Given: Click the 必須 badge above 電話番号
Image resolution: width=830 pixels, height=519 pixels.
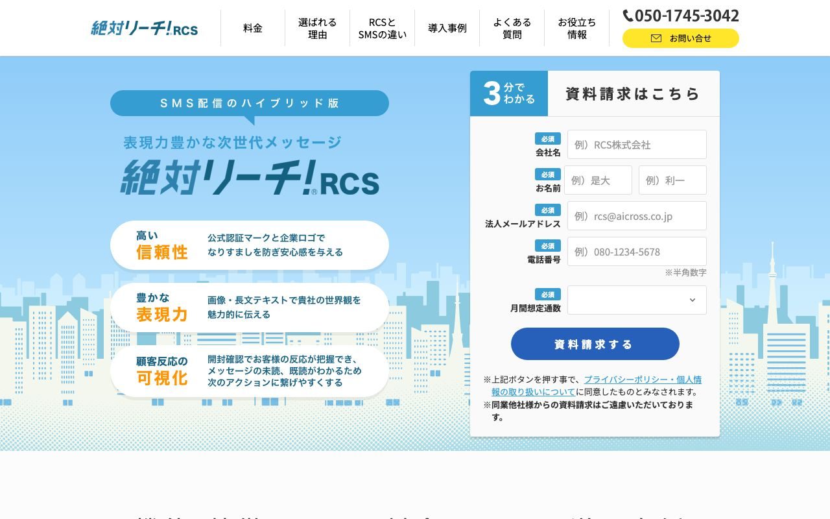Looking at the screenshot, I should pos(548,246).
